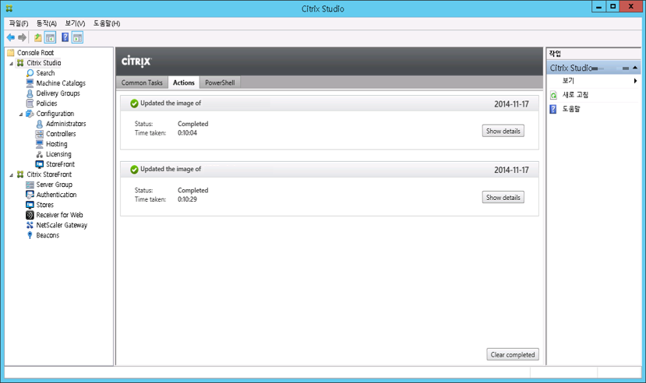The image size is (646, 383).
Task: Click 새로 고침 in the actions pane
Action: pos(575,95)
